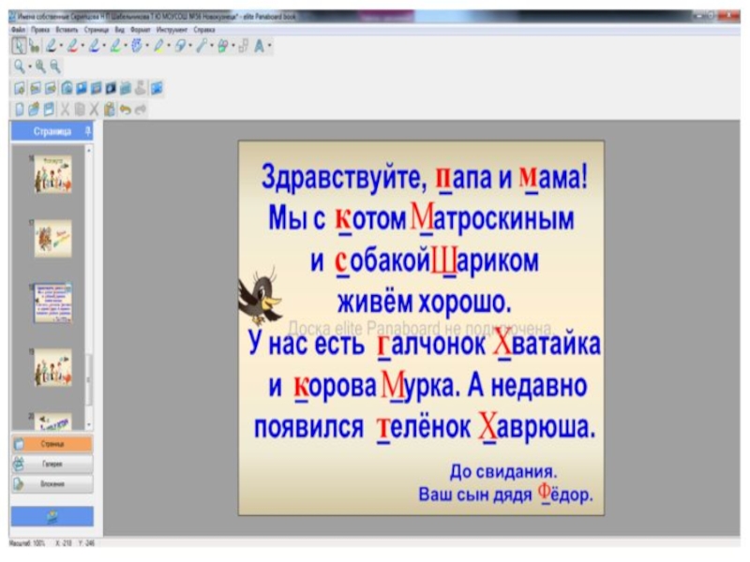Expand dropdown beside the text tool A
This screenshot has height=562, width=750.
(x=269, y=46)
